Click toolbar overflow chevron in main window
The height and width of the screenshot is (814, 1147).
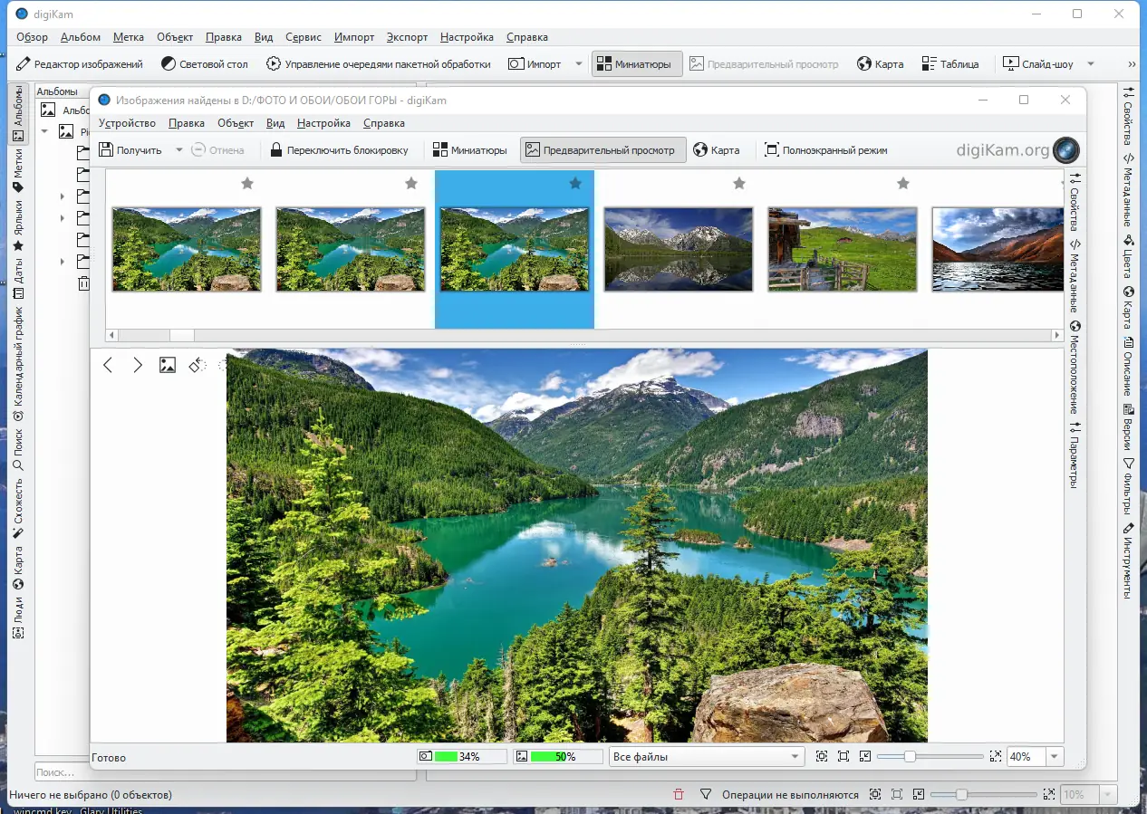(1132, 64)
